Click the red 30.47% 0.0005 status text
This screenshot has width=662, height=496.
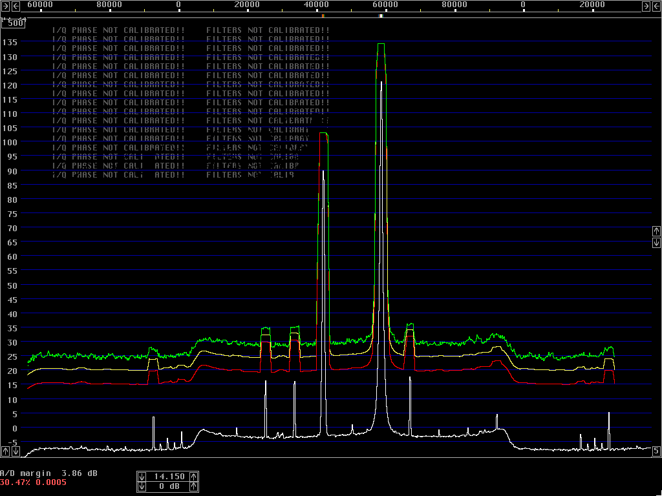point(33,482)
